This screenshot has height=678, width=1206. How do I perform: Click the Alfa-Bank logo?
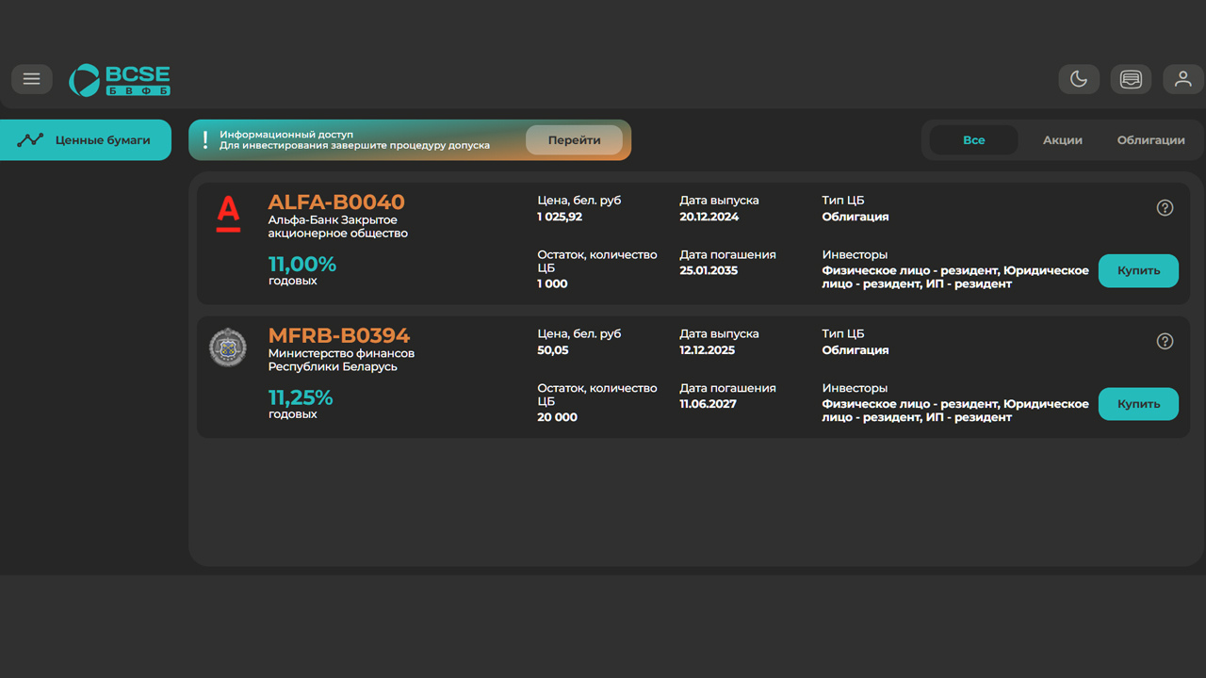228,214
